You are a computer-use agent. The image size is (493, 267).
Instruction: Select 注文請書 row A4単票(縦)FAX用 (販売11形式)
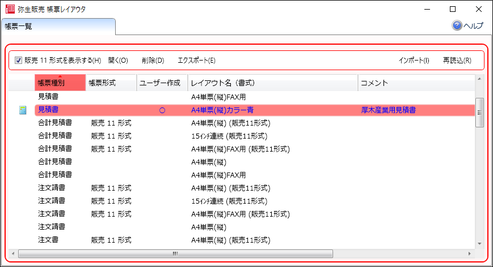(255, 214)
